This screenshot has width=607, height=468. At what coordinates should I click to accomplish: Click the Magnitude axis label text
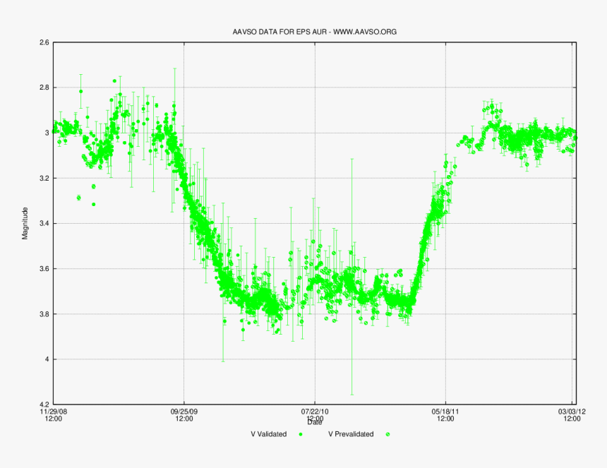[x=25, y=221]
